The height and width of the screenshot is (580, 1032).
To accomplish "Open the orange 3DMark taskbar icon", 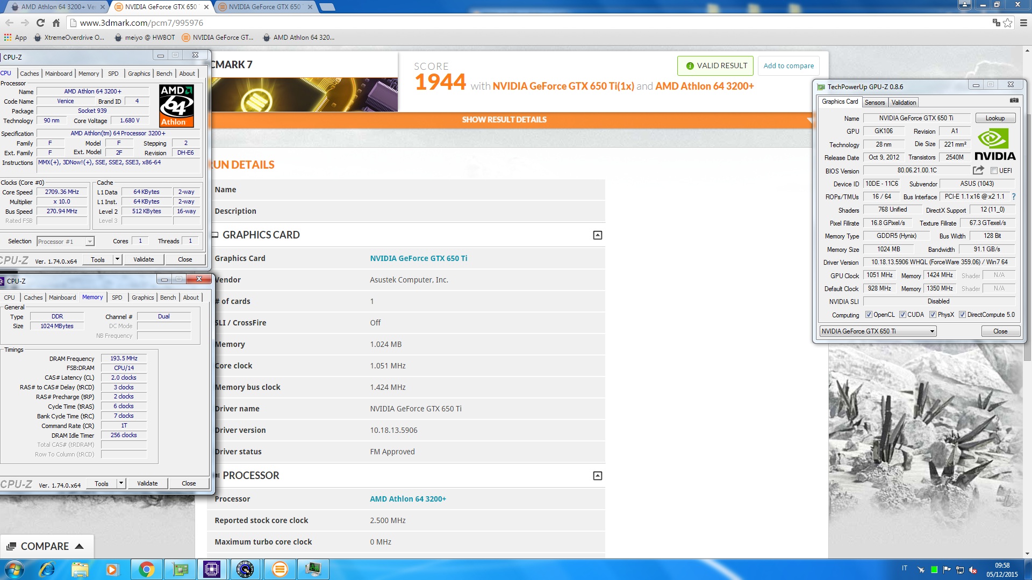I will tap(279, 569).
